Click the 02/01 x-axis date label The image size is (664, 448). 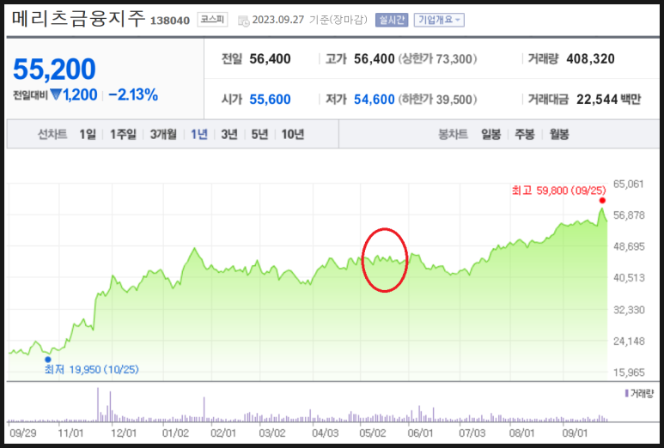[x=223, y=433]
